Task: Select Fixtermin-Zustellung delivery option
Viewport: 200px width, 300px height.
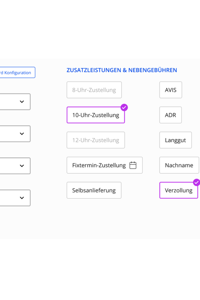Action: click(104, 165)
